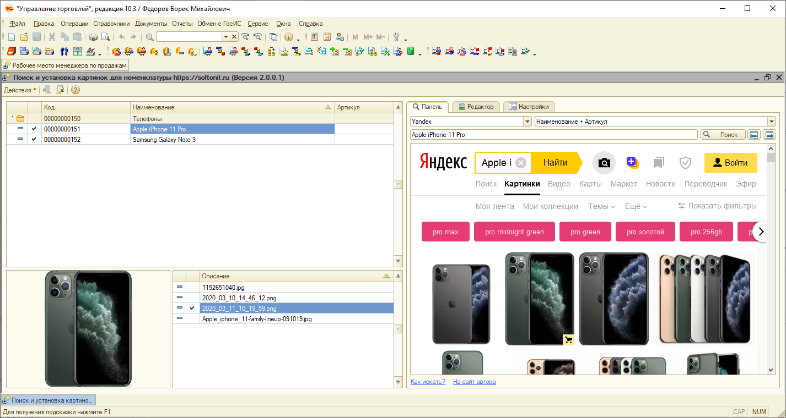
Task: Click Рабочее место менеджера по продажам button
Action: [x=65, y=65]
